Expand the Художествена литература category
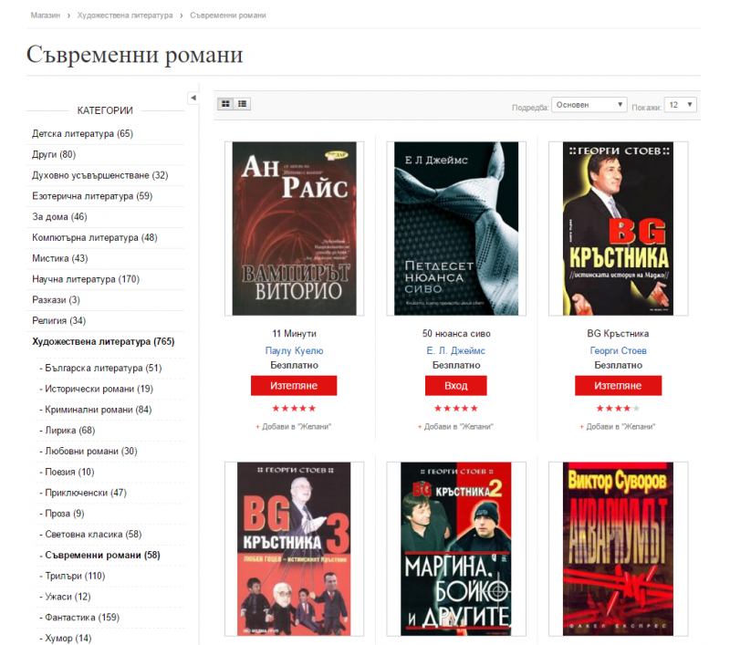This screenshot has width=730, height=645. (103, 341)
